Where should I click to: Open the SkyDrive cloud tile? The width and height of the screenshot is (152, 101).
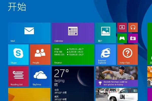coord(40,76)
